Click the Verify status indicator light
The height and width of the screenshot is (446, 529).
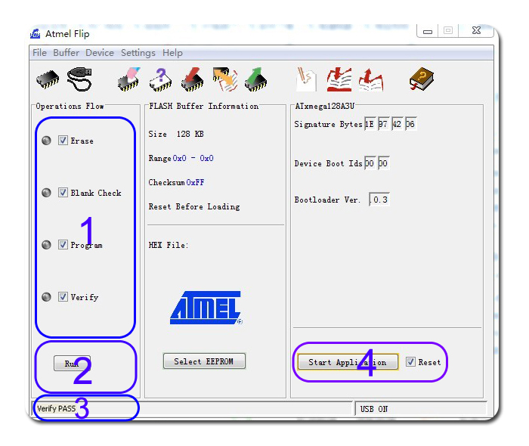[x=46, y=297]
